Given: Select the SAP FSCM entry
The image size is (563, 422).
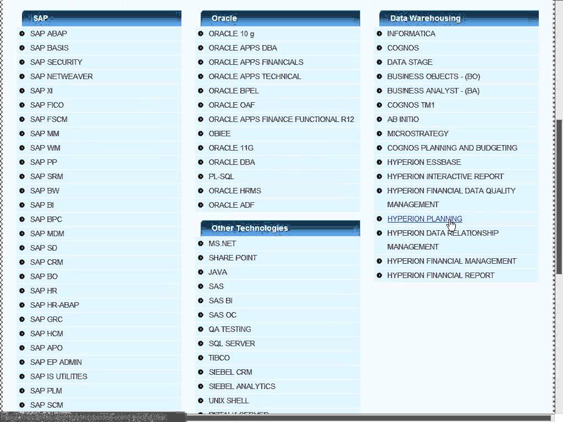Looking at the screenshot, I should 48,119.
